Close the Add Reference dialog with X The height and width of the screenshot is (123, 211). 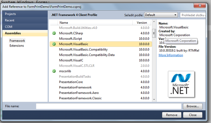coord(200,5)
